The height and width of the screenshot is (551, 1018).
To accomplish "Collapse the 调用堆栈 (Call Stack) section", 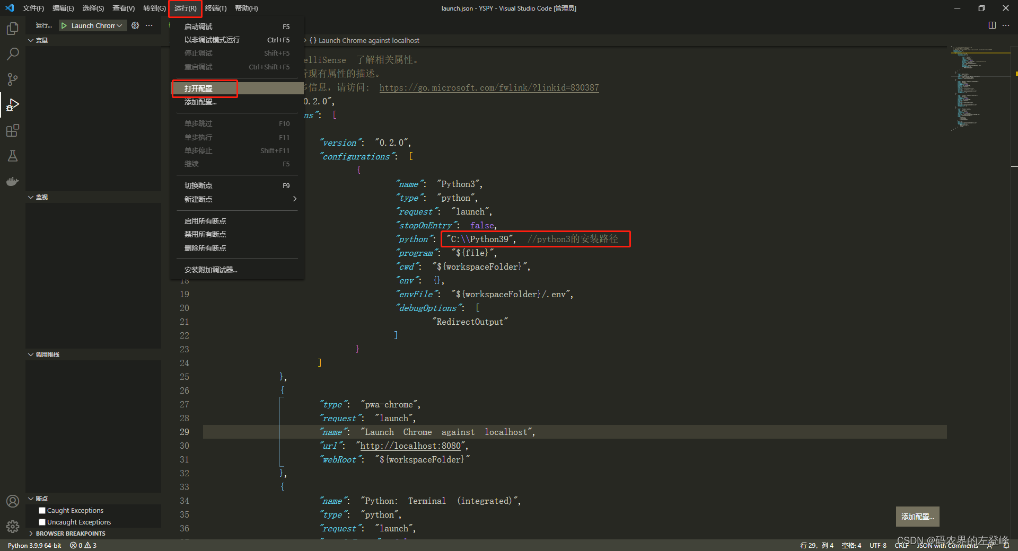I will (x=47, y=354).
